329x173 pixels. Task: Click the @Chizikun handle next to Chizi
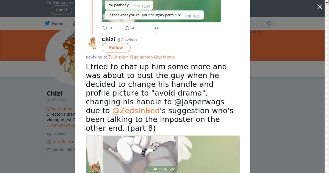click(127, 40)
